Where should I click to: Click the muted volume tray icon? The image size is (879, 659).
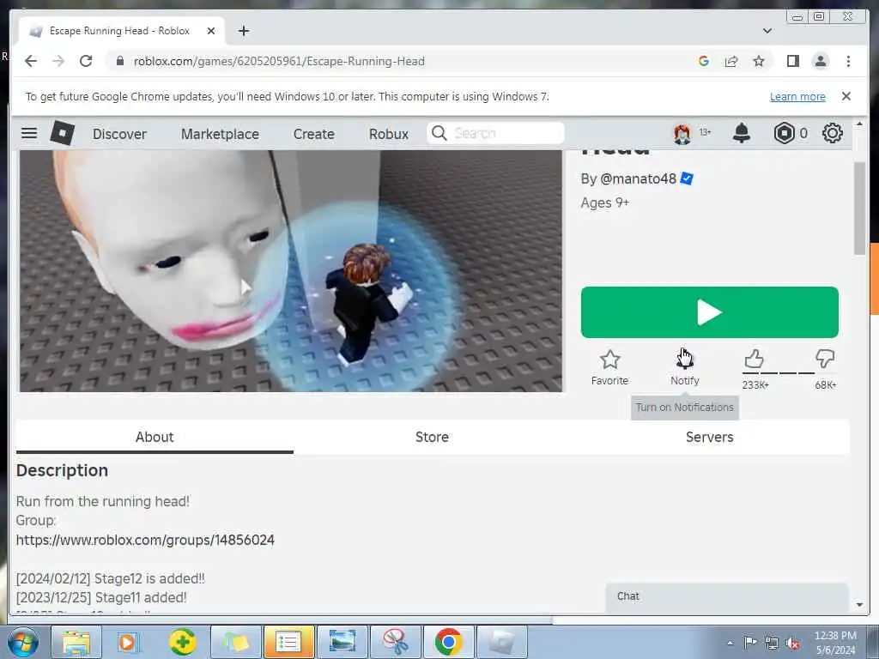point(792,643)
